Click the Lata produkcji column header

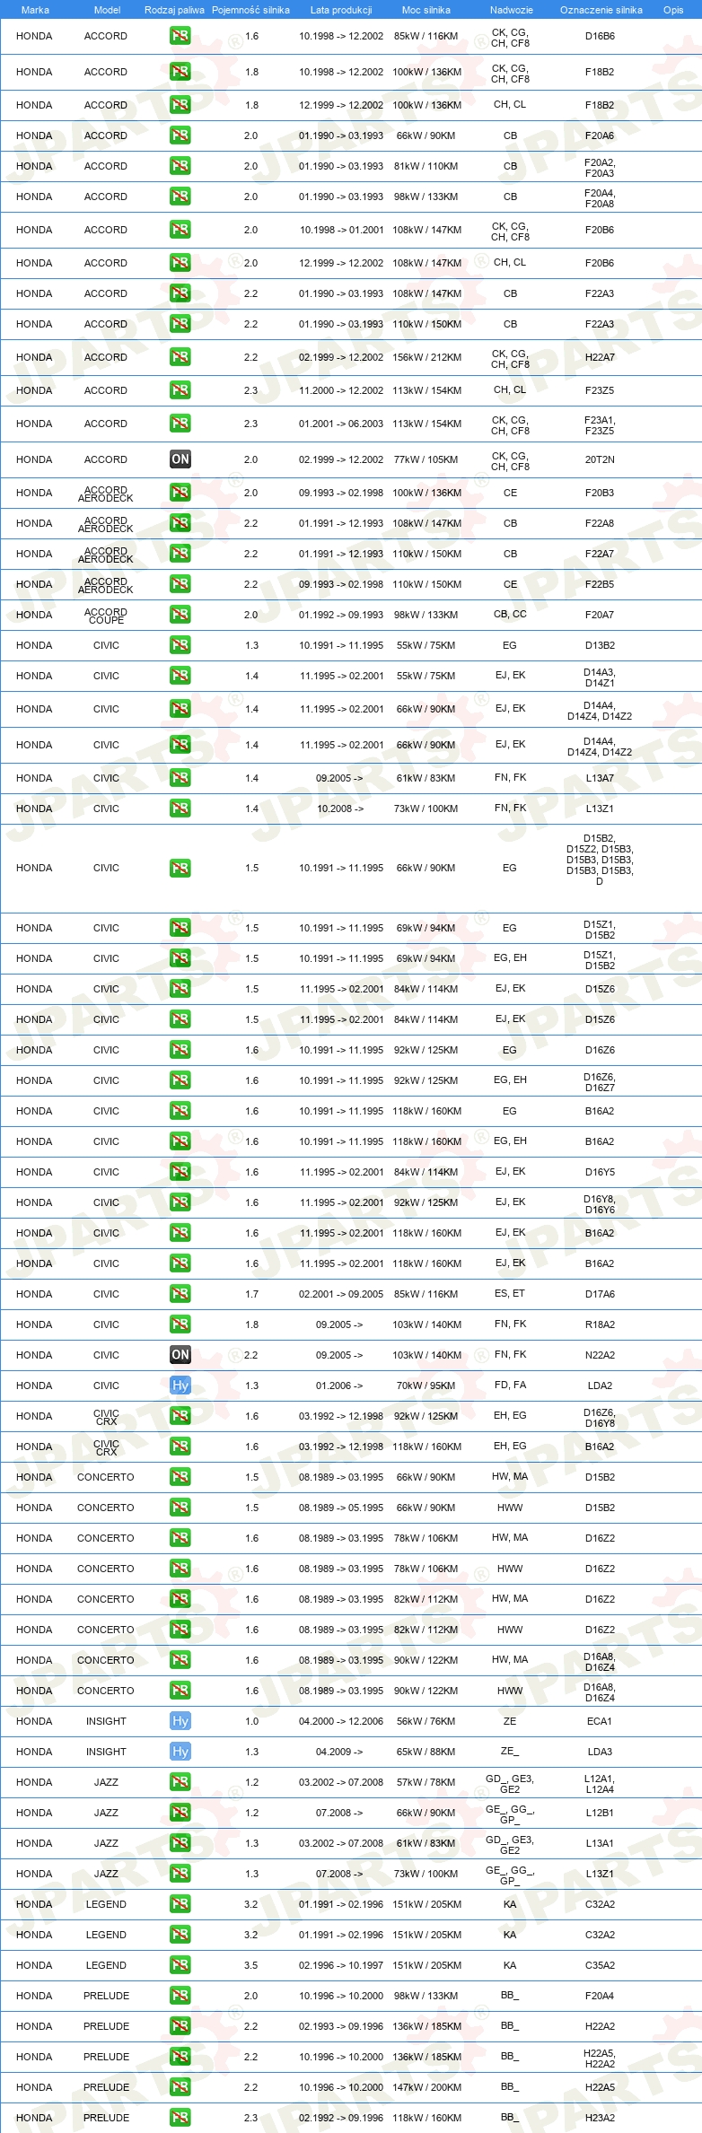(x=341, y=10)
